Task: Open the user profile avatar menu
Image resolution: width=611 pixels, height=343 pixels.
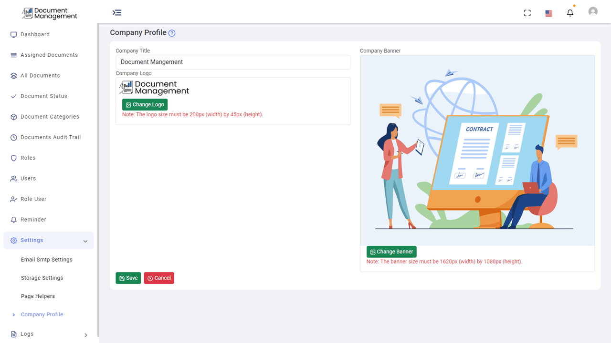Action: coord(593,11)
